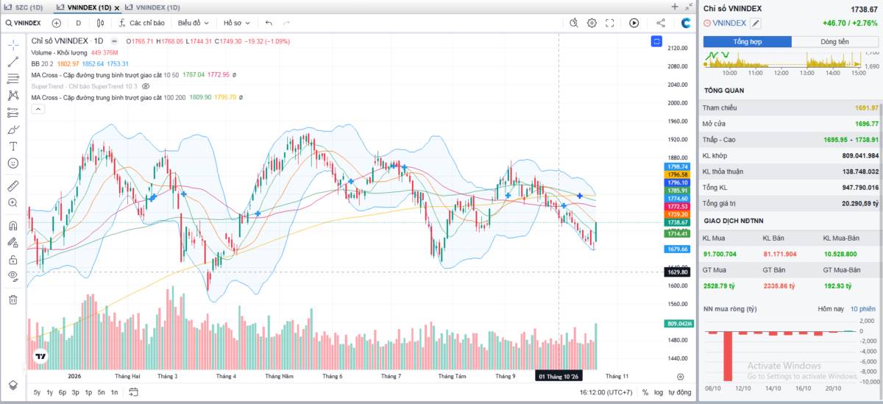Image resolution: width=883 pixels, height=404 pixels.
Task: Set range to 6p
Action: click(63, 392)
